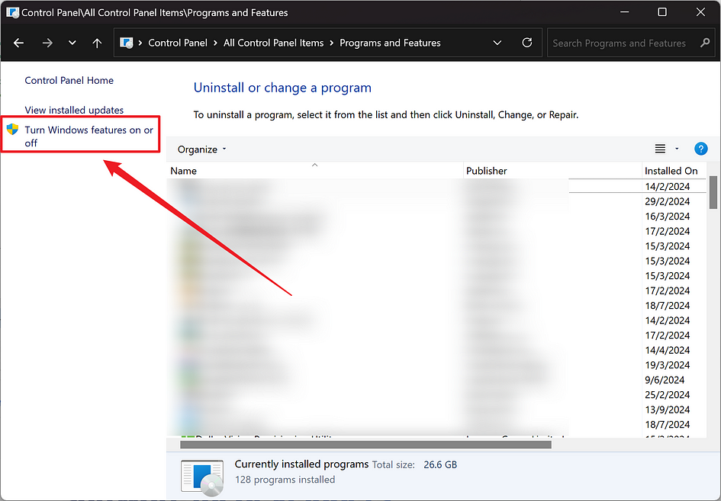Go up one level with the Up arrow
The height and width of the screenshot is (501, 721).
click(97, 43)
